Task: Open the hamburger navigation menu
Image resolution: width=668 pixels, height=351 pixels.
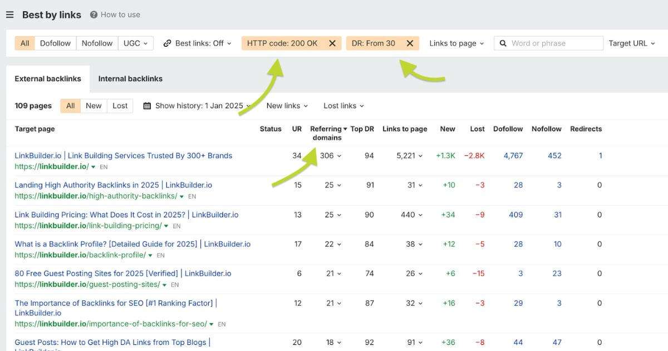Action: coord(9,14)
